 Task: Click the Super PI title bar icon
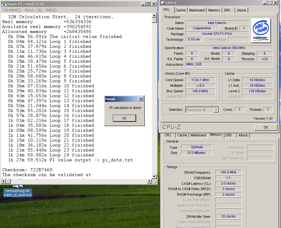tap(4, 4)
